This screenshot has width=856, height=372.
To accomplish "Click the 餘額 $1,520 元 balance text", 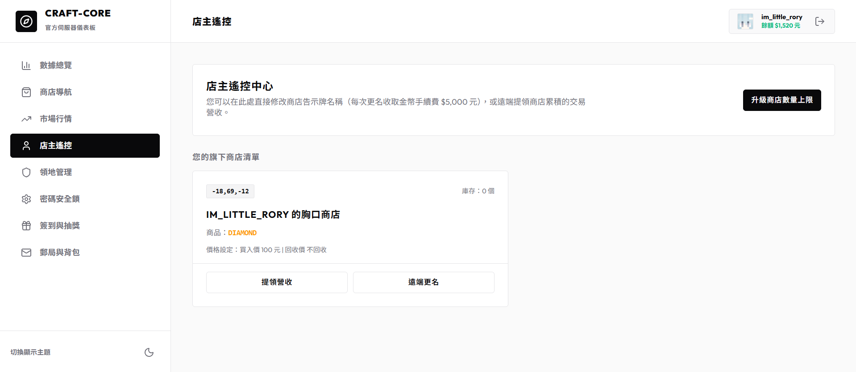I will (x=781, y=26).
